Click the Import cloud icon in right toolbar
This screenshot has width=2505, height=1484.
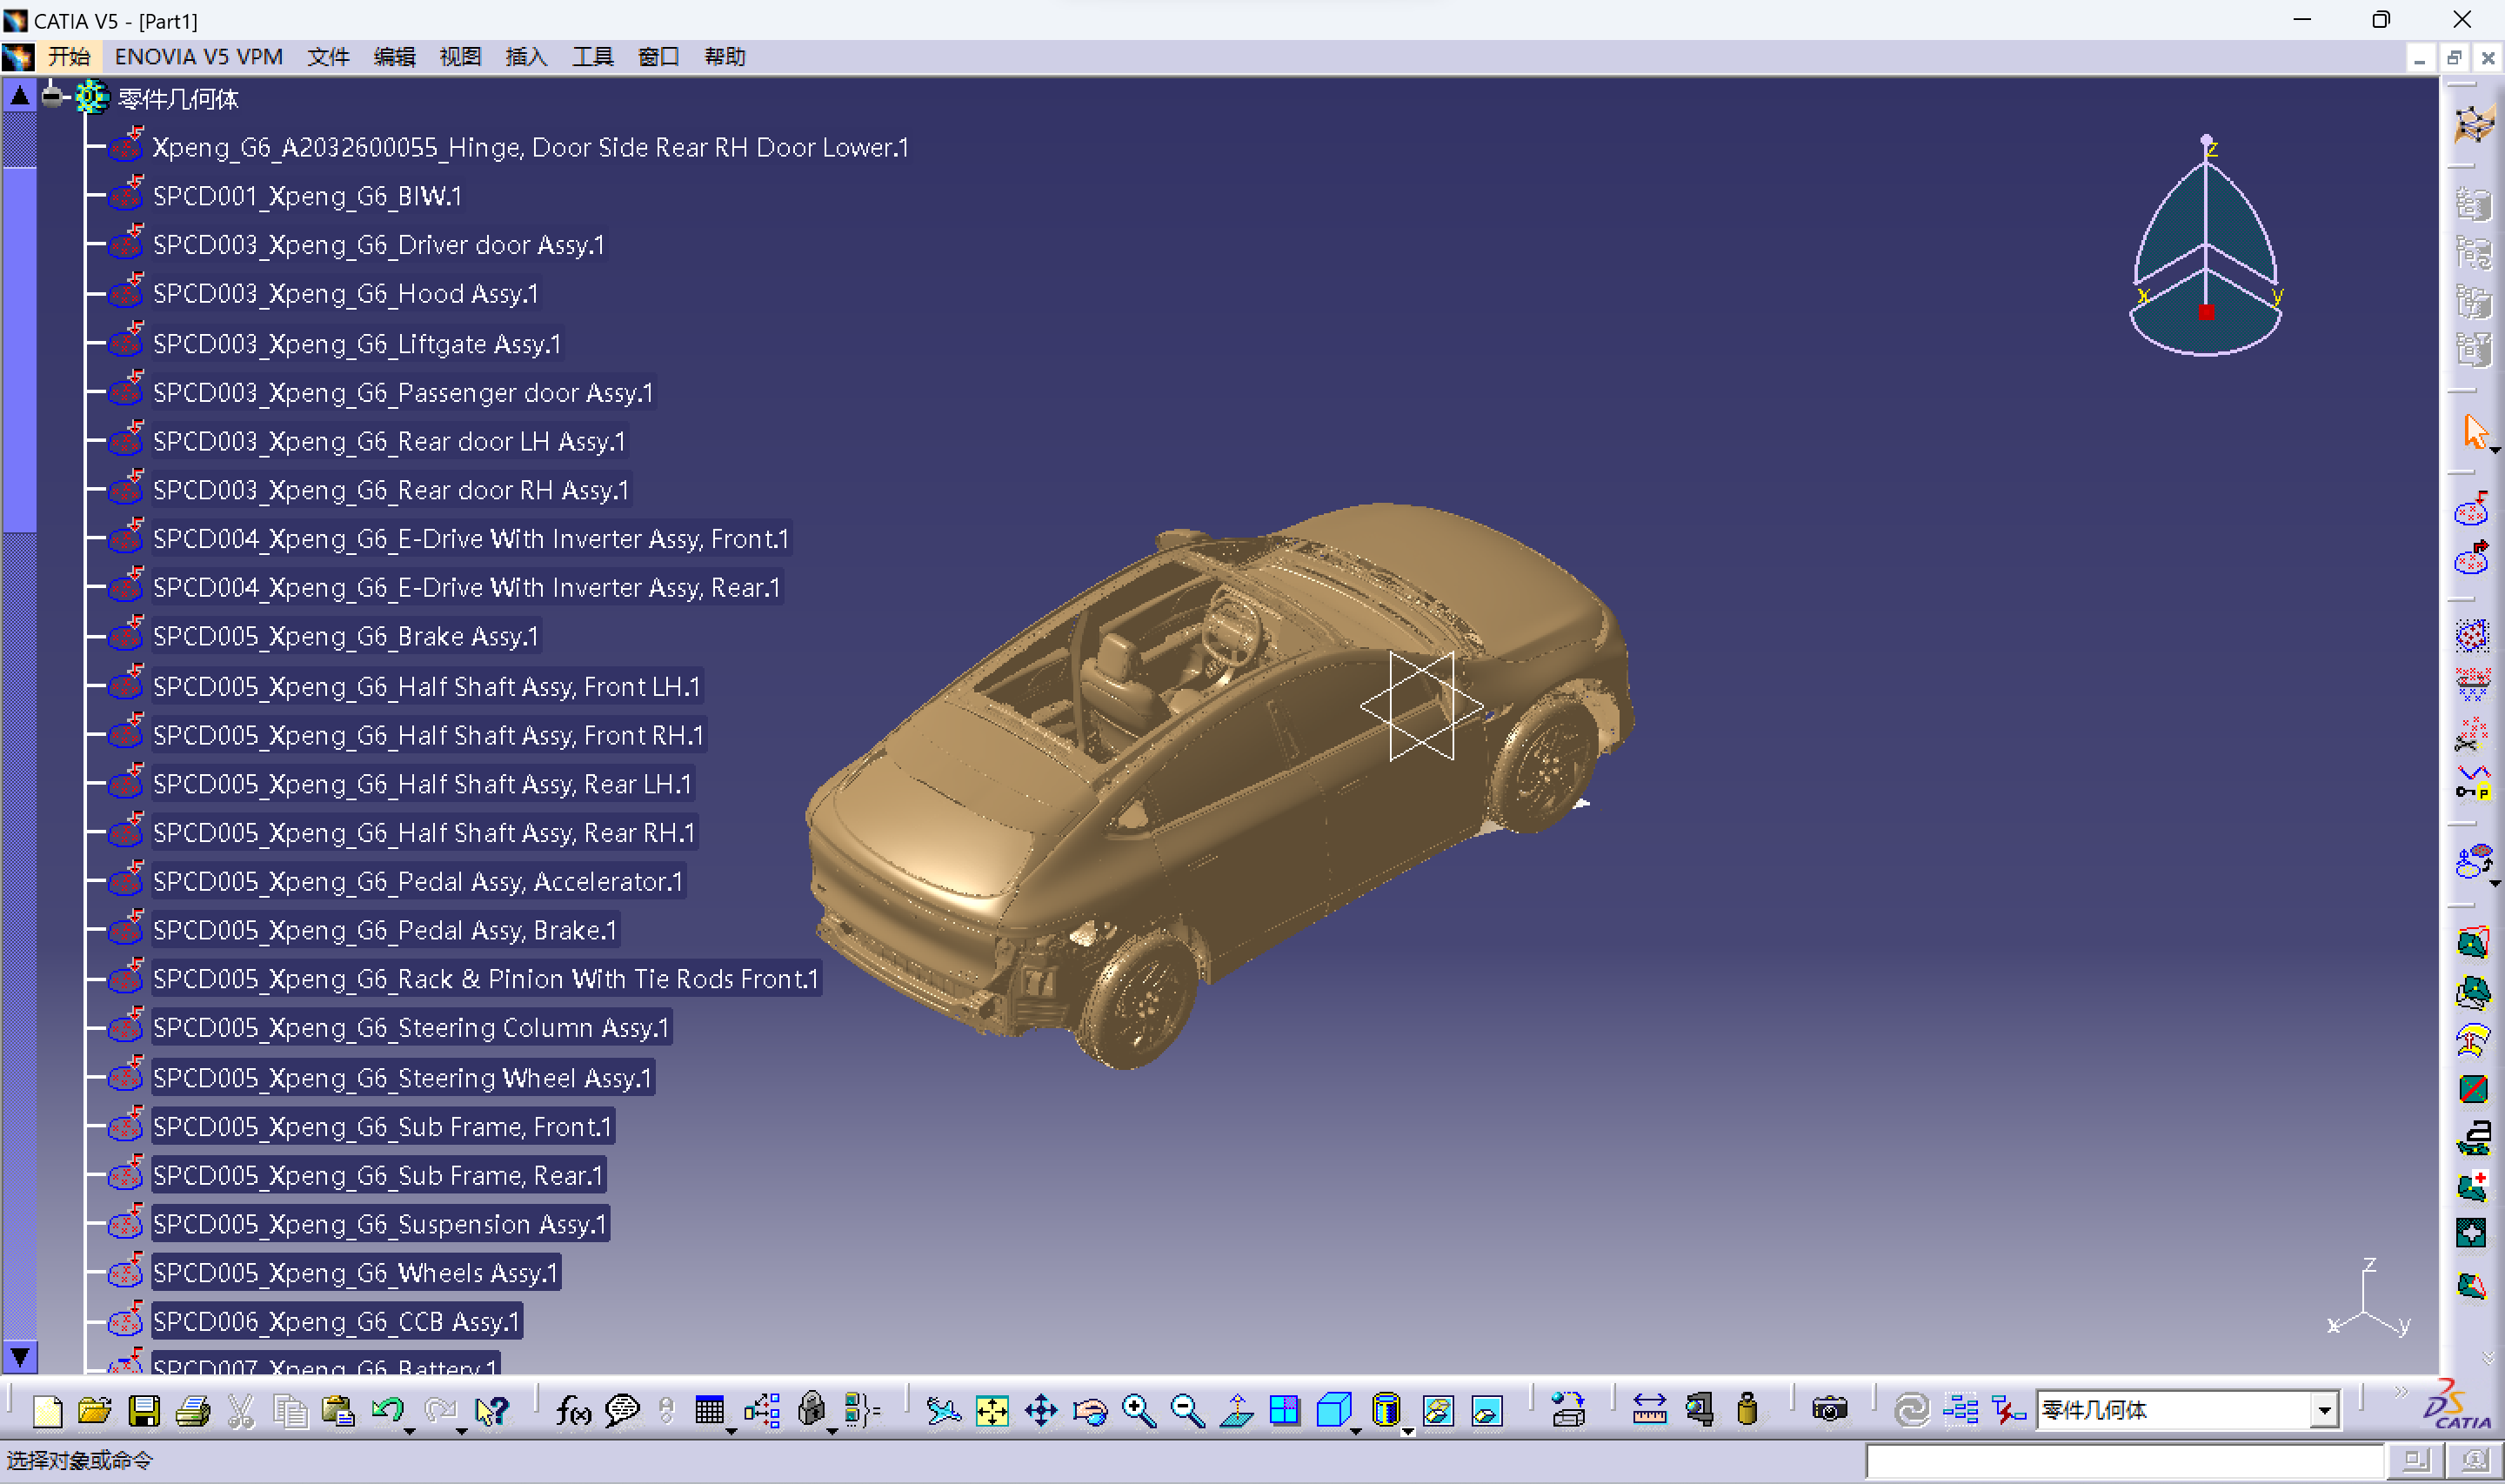click(x=2472, y=511)
